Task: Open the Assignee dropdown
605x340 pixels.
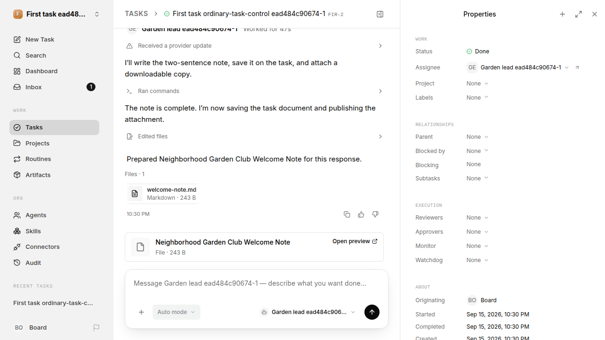Action: click(x=518, y=68)
